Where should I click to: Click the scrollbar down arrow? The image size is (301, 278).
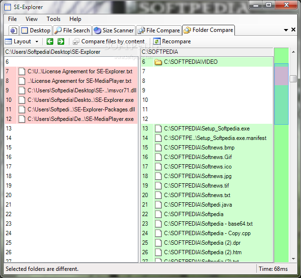[x=293, y=259]
